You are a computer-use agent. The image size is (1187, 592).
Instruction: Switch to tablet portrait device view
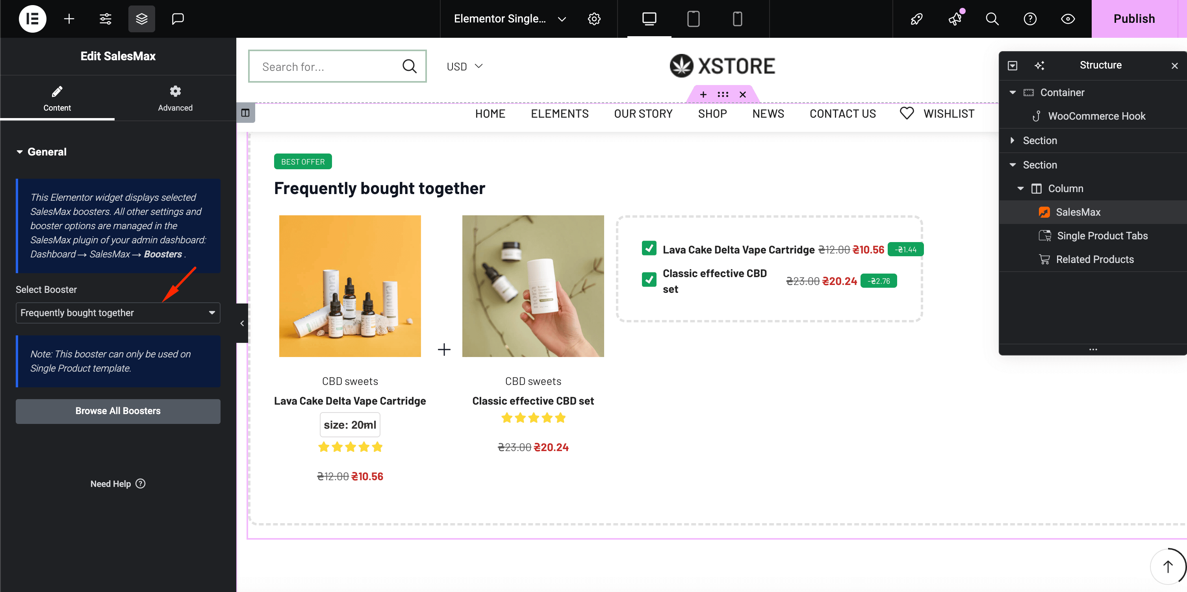click(x=693, y=19)
